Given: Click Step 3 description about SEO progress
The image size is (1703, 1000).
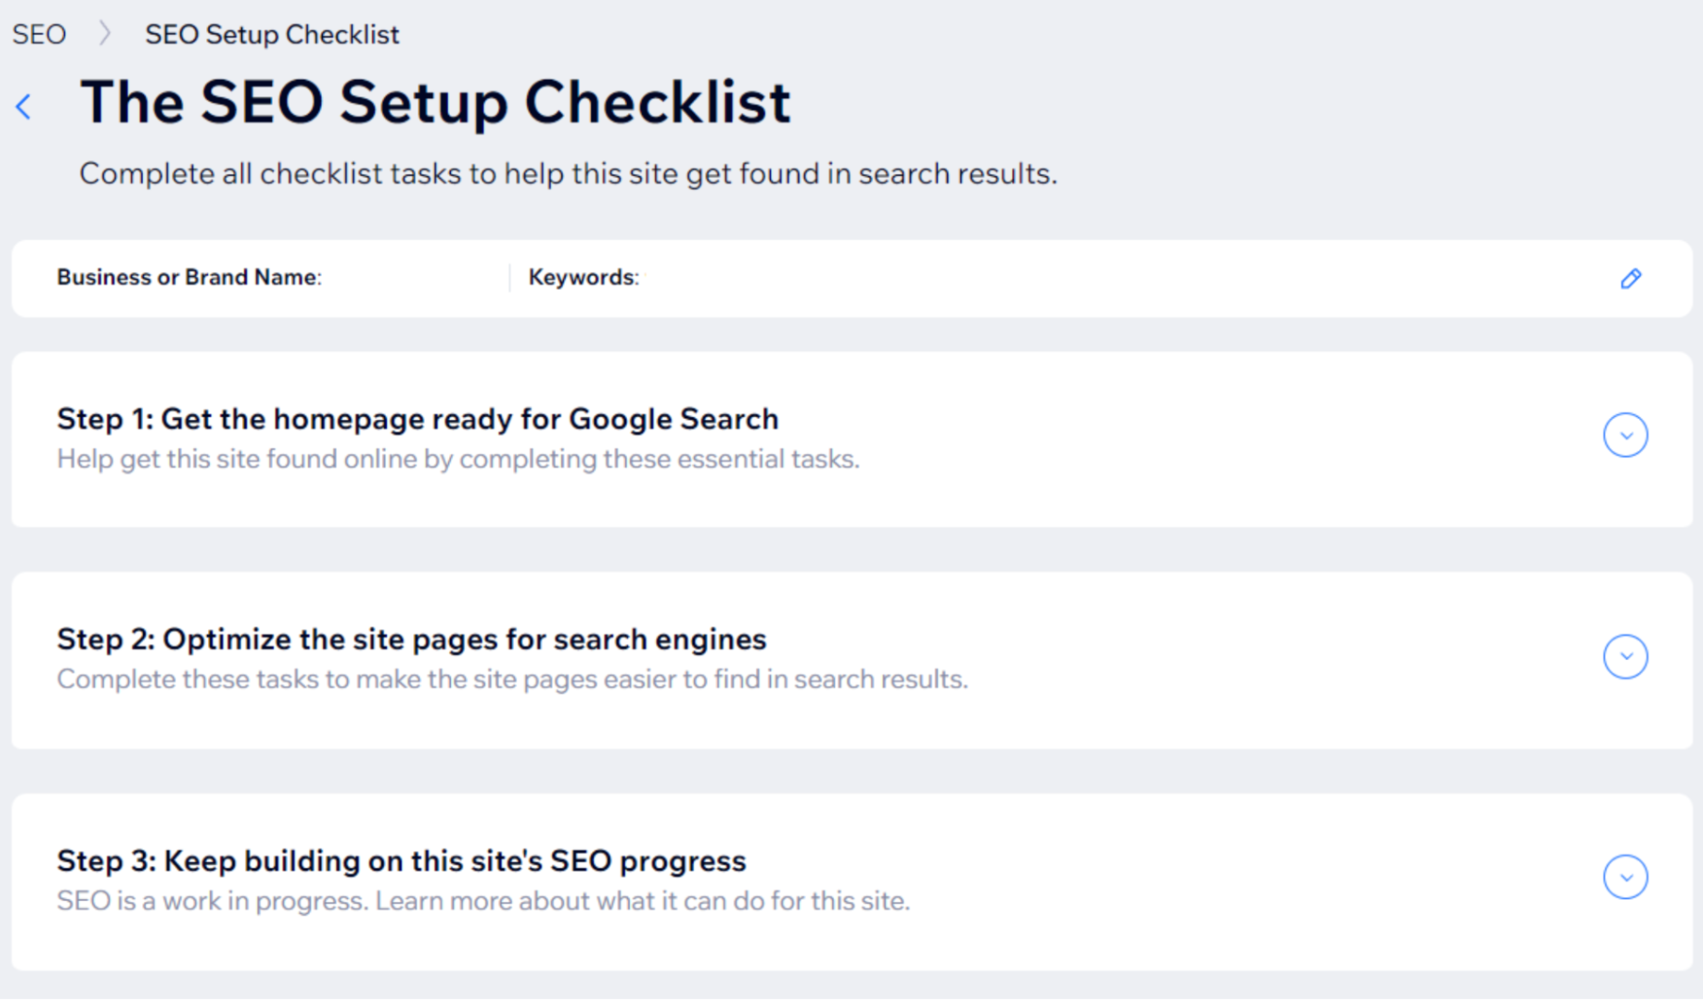Looking at the screenshot, I should pos(483,901).
